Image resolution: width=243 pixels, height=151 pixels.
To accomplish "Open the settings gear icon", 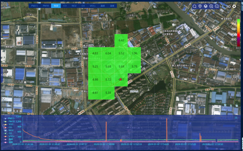I will pos(234,6).
